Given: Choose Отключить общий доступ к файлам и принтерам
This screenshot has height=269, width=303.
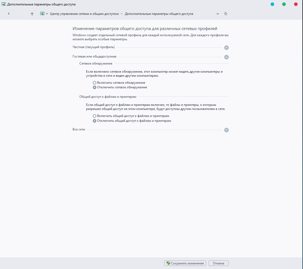Looking at the screenshot, I should coord(94,121).
